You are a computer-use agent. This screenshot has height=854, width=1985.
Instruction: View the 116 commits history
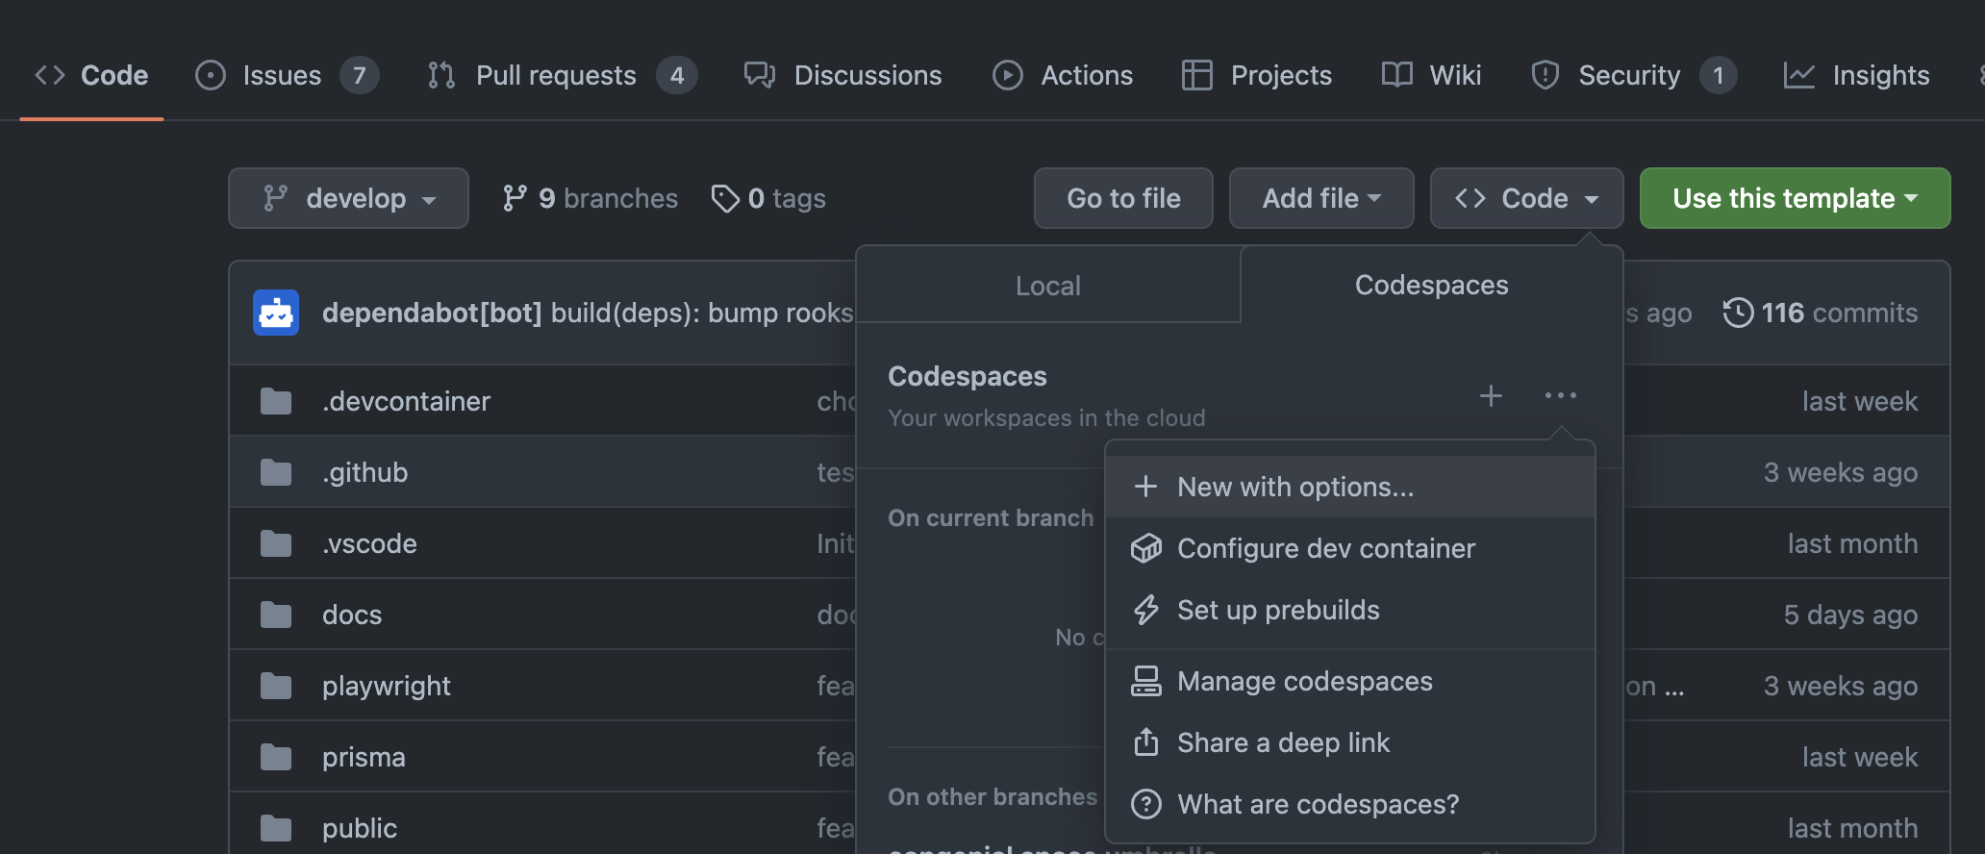(1820, 313)
